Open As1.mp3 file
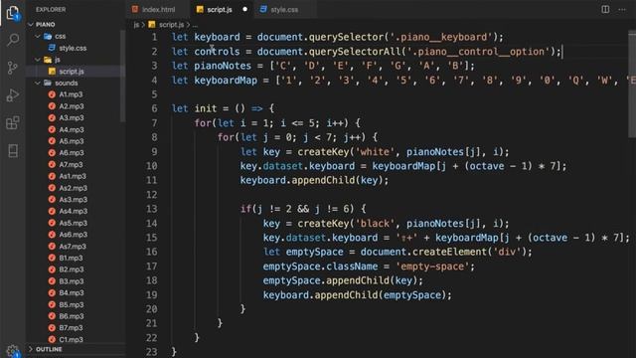The height and width of the screenshot is (358, 636). point(73,176)
